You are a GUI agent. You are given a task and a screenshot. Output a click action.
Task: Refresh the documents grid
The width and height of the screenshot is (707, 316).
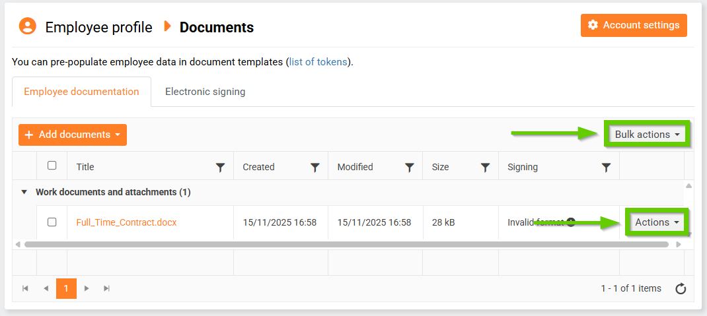(x=681, y=288)
